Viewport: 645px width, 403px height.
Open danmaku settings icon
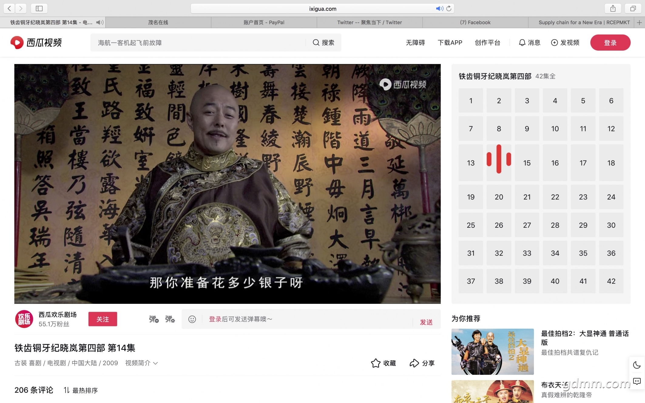tap(170, 319)
